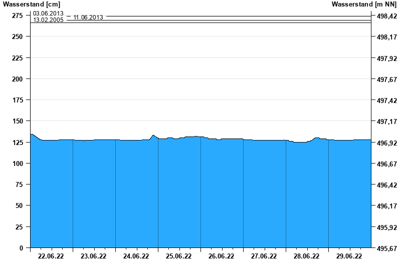Click the 275 tick label on left axis
The height and width of the screenshot is (275, 401).
17,15
